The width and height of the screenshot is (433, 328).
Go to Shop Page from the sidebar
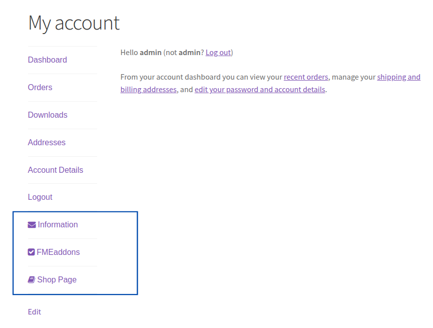57,280
